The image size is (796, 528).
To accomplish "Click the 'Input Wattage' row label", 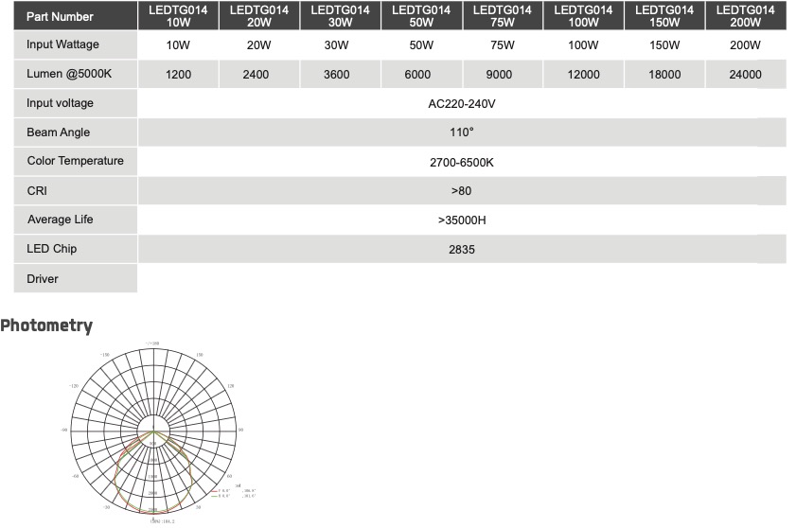I will pyautogui.click(x=75, y=44).
